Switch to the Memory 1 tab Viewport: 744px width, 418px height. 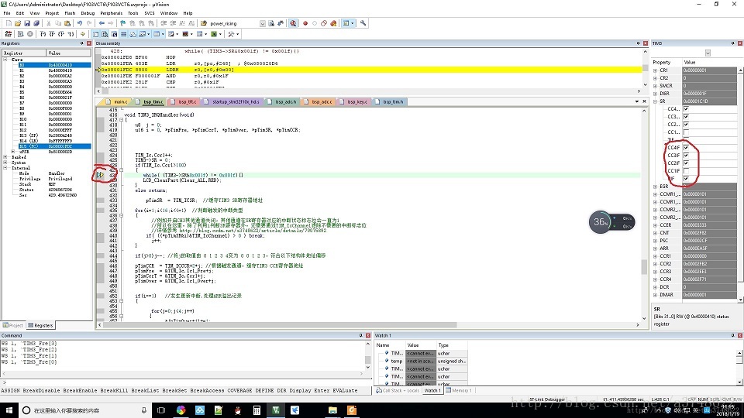[x=461, y=390]
